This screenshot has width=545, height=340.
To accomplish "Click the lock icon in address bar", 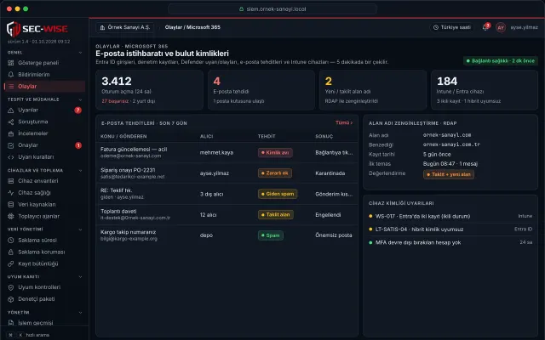I will 241,9.
